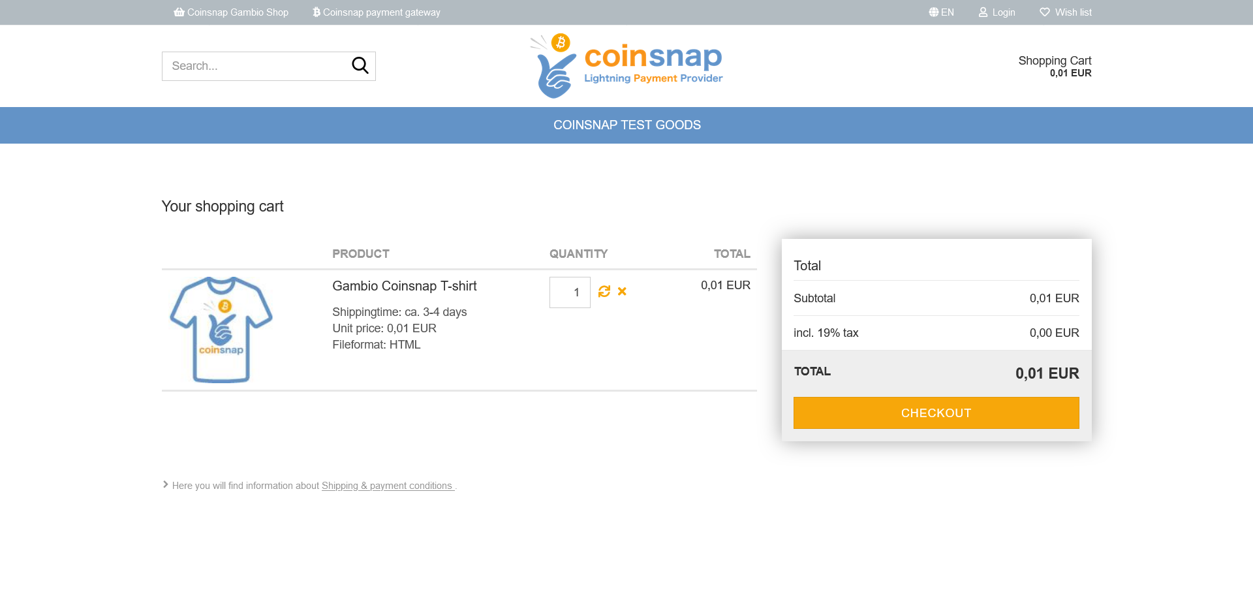
Task: Click the T-shirt product thumbnail
Action: coord(221,330)
